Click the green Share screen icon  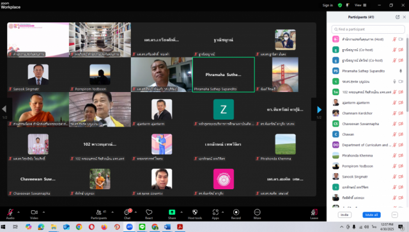(x=172, y=212)
